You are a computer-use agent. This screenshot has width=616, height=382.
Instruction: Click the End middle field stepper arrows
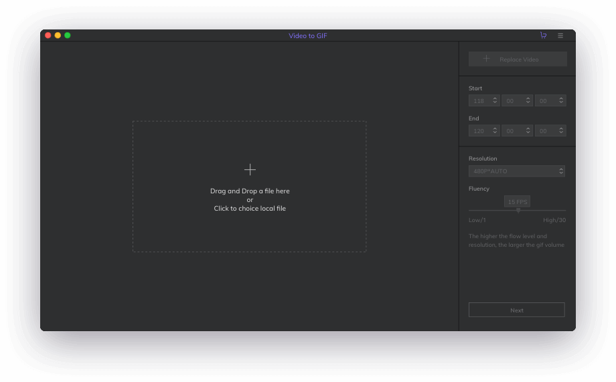(528, 131)
